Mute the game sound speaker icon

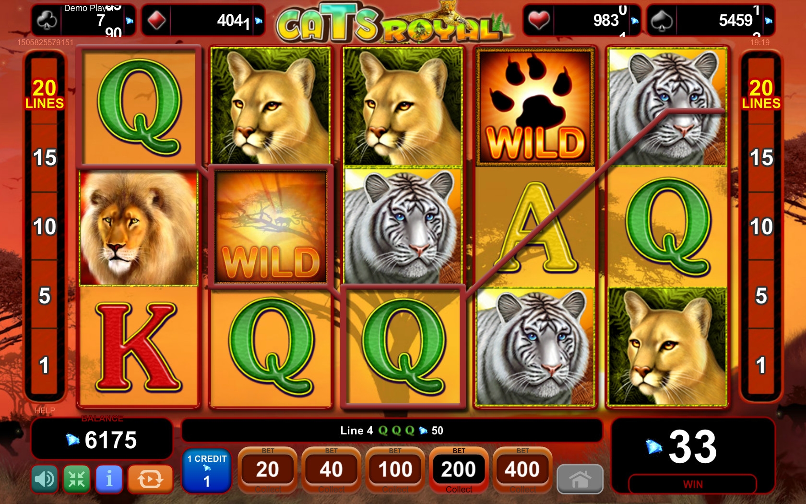tap(45, 479)
